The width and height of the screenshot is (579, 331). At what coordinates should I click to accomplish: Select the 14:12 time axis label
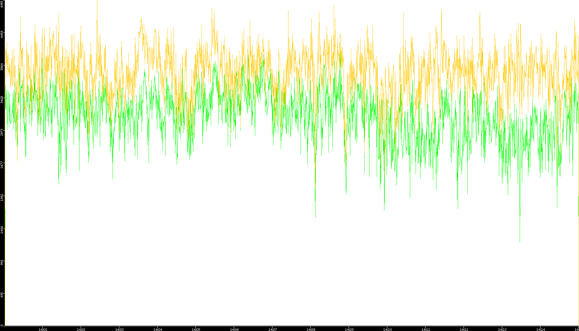click(464, 329)
